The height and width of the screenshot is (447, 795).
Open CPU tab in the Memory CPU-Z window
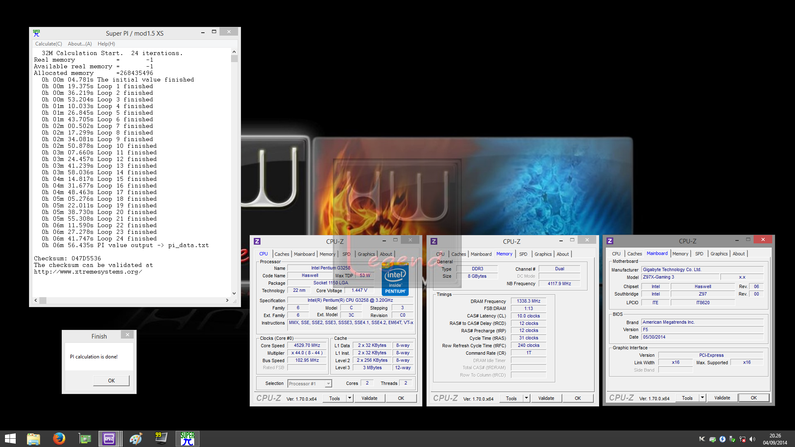click(x=440, y=254)
